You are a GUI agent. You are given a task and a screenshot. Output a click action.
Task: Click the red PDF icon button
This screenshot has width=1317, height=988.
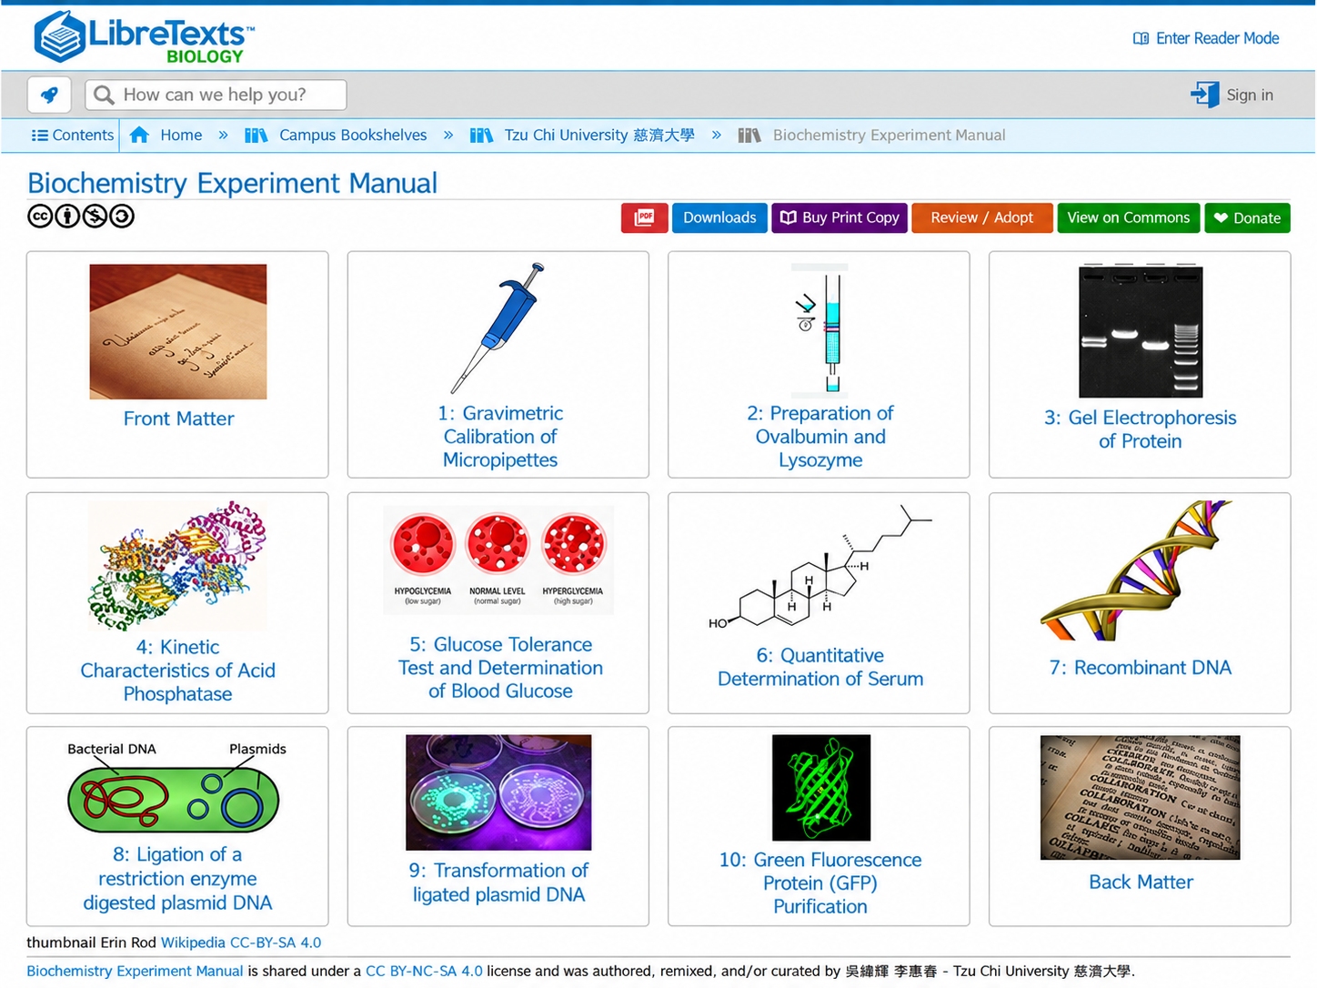click(645, 217)
